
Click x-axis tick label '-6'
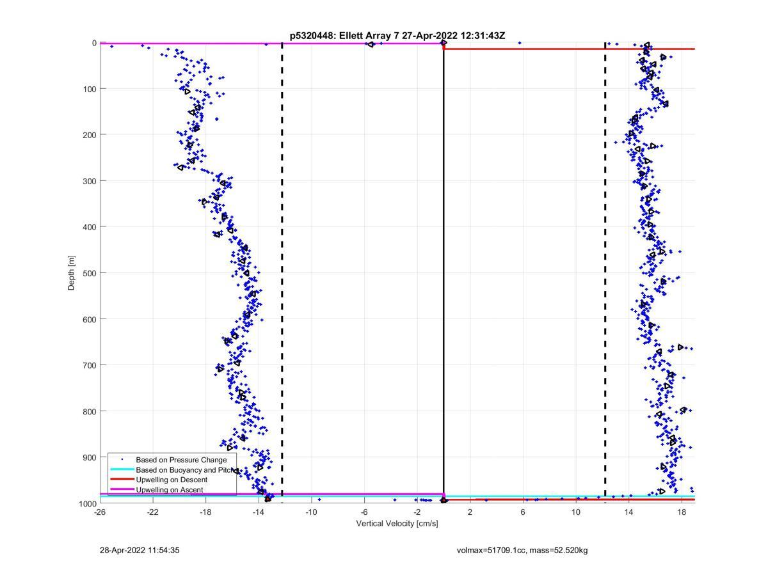click(364, 512)
